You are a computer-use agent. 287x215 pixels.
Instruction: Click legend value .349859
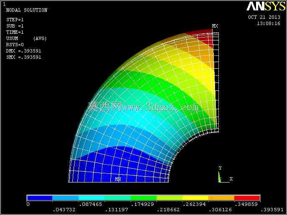click(246, 204)
